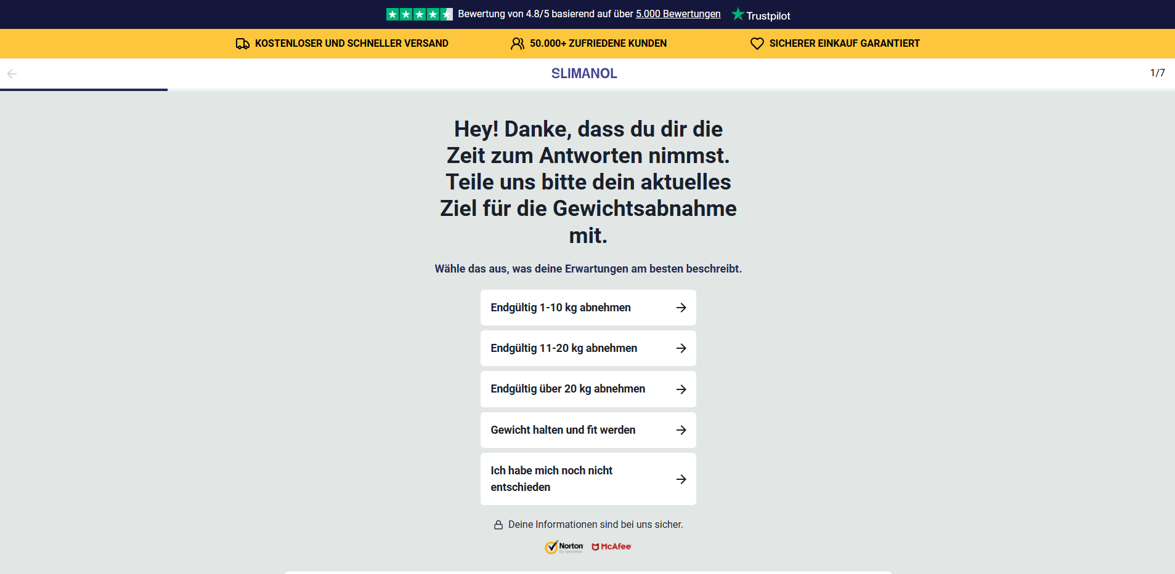Click the satisfied customers people icon

coord(517,44)
